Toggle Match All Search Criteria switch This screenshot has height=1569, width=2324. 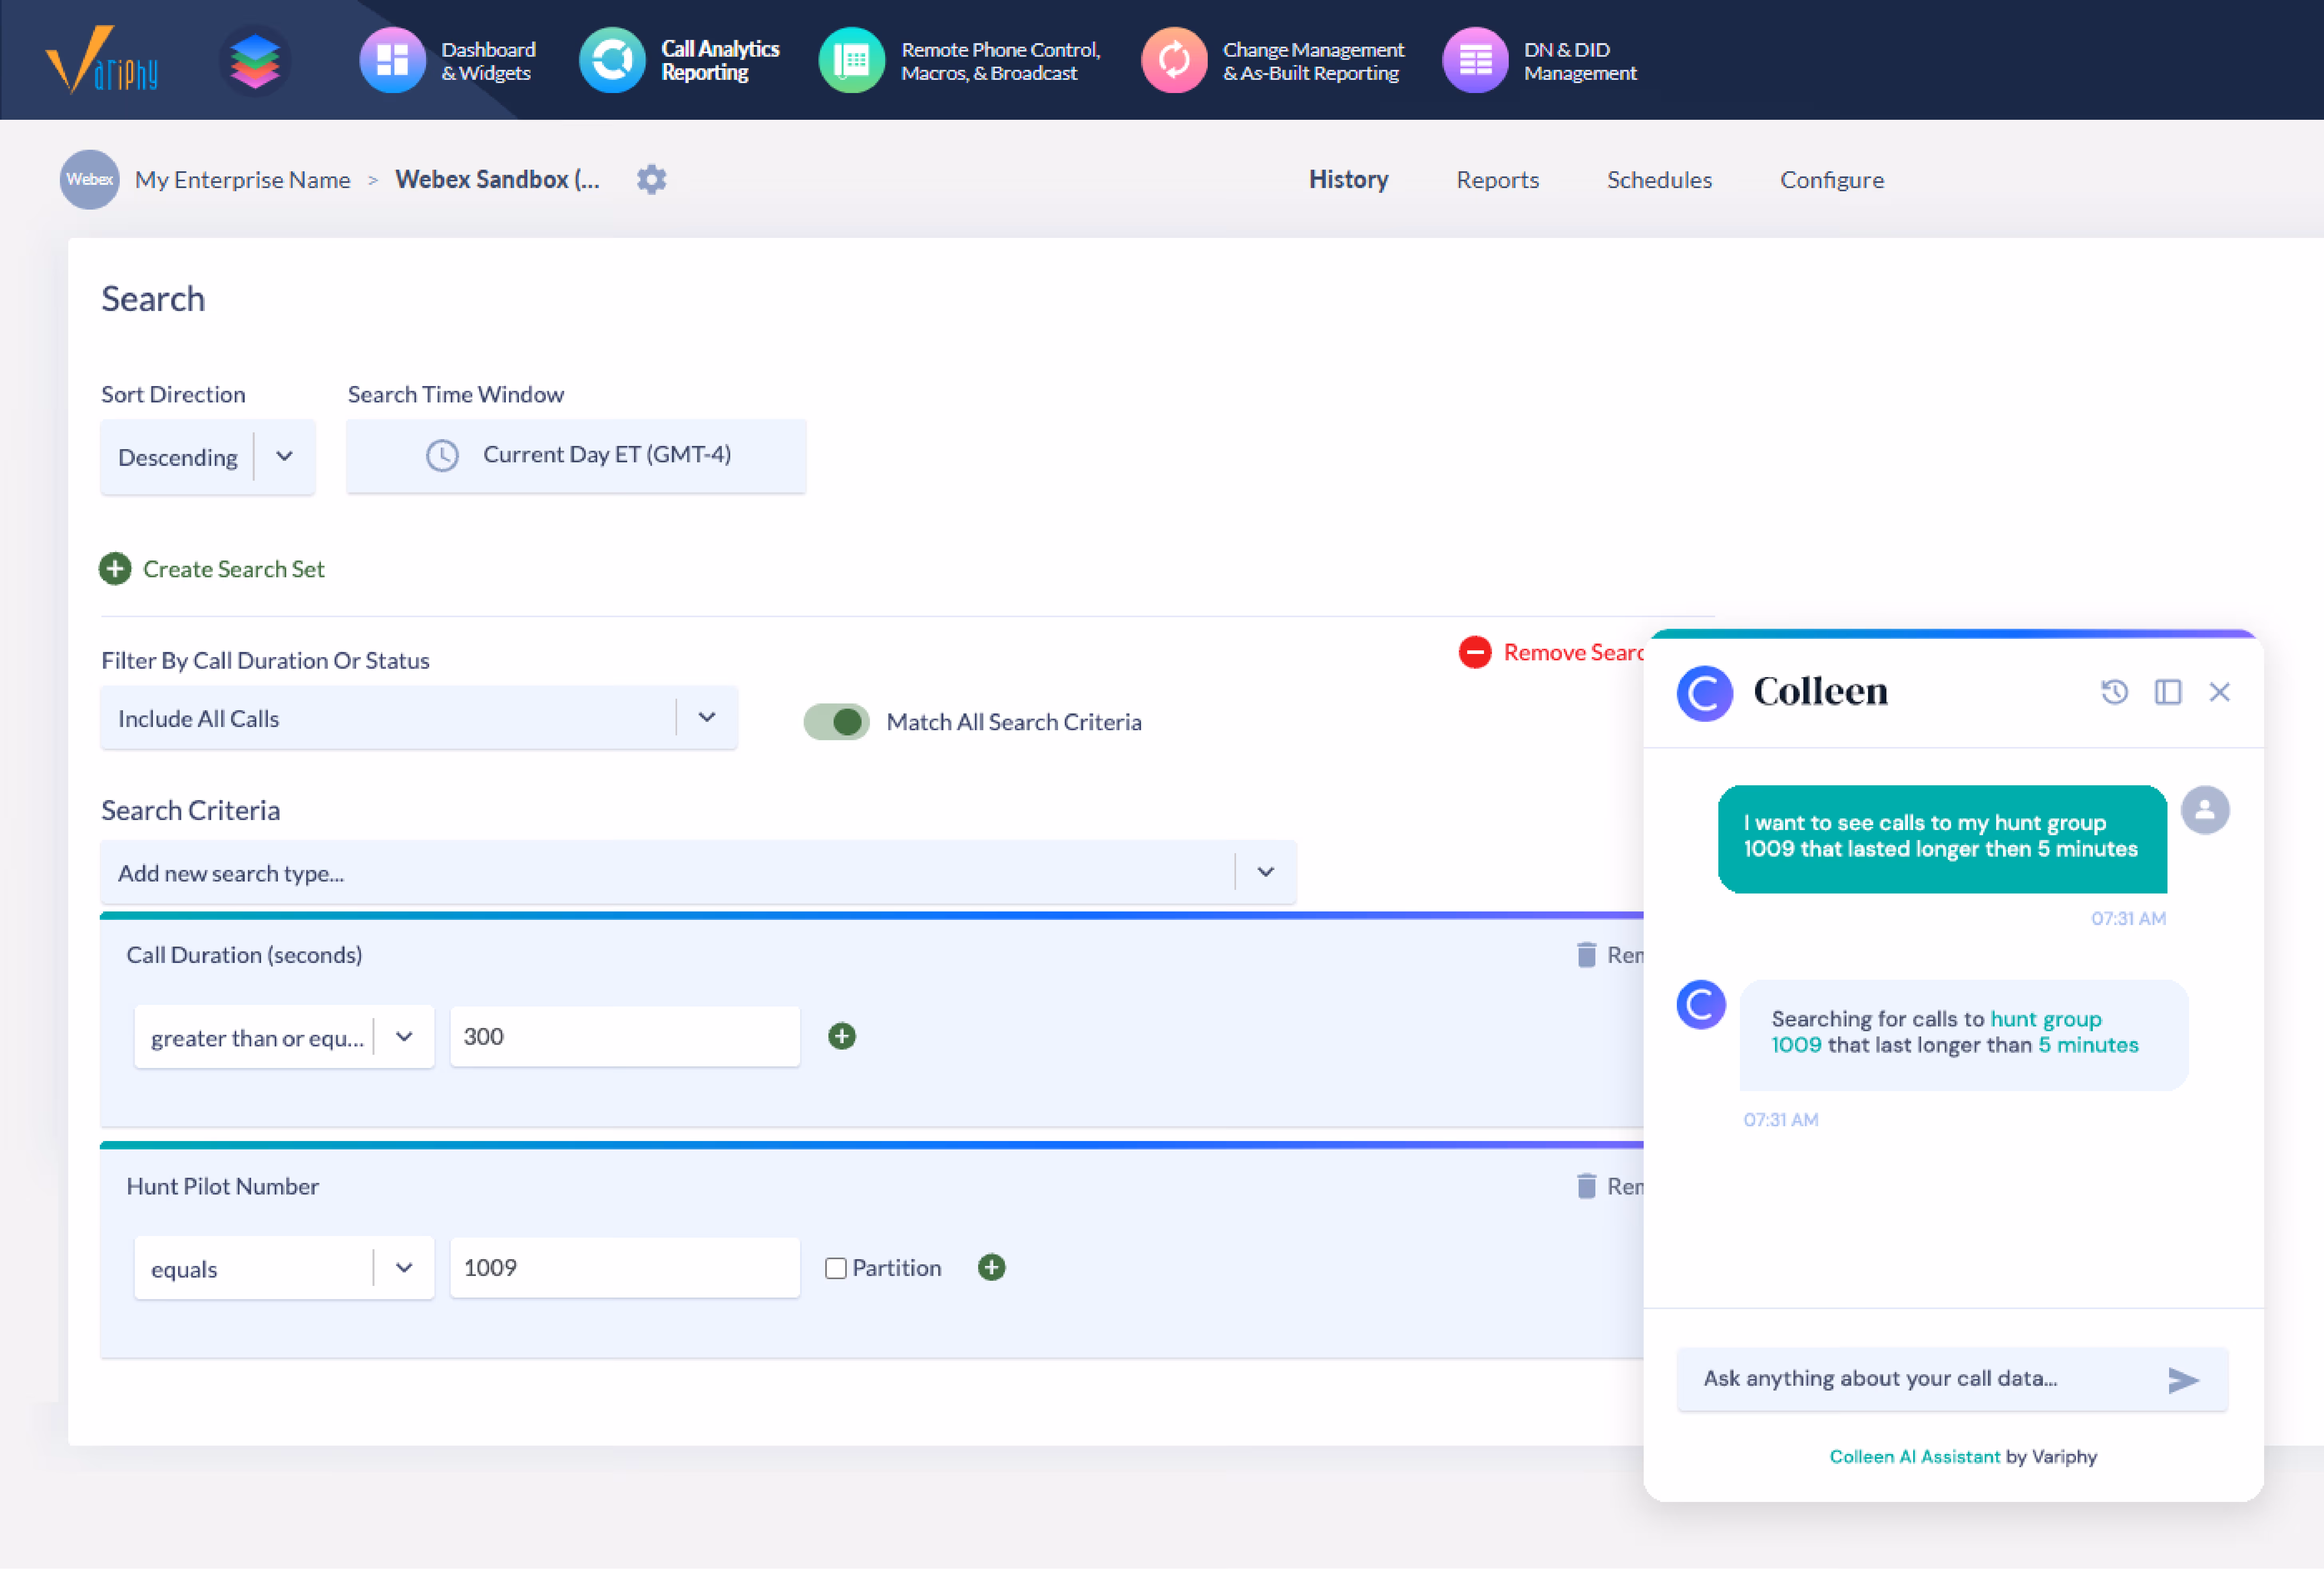point(836,721)
